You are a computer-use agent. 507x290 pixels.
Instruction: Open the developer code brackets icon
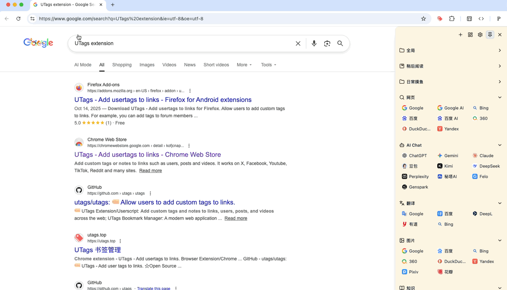481,19
